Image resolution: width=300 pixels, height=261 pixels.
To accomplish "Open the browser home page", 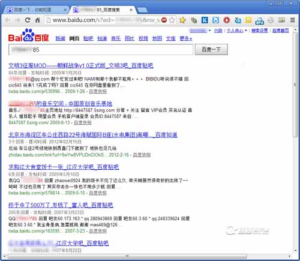I will click(x=37, y=20).
